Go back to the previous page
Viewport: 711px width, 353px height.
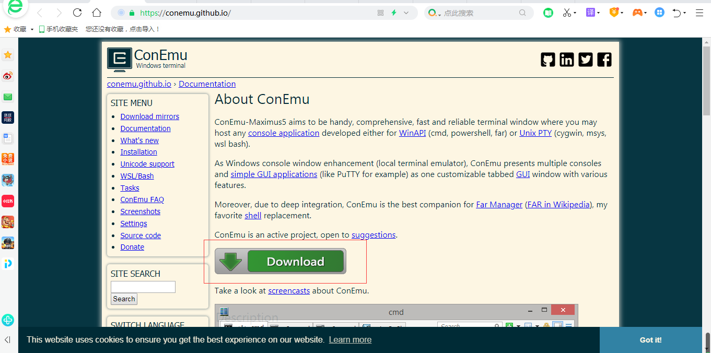pyautogui.click(x=40, y=13)
